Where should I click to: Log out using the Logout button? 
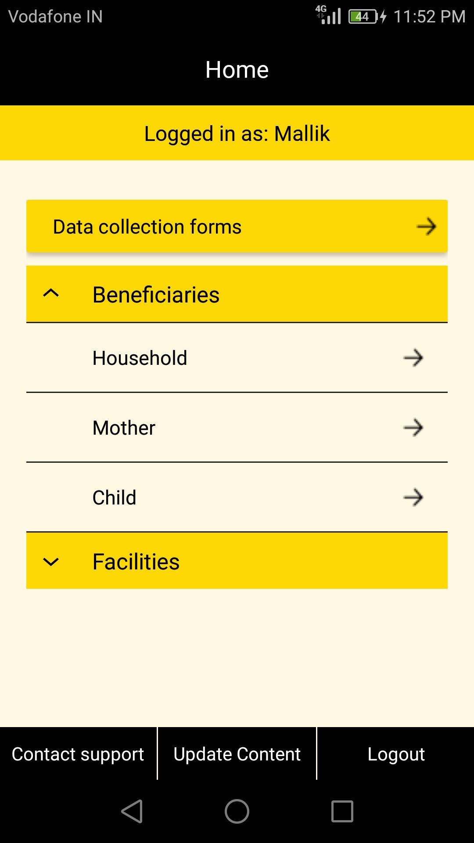pos(396,754)
